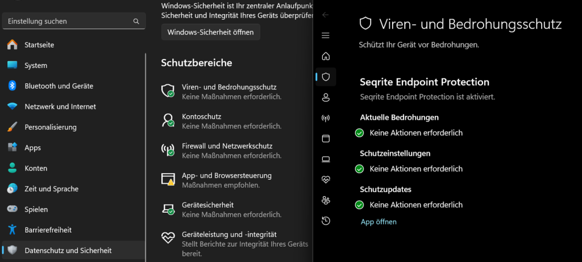Select shield virus protection rail icon
582x262 pixels.
tap(326, 77)
